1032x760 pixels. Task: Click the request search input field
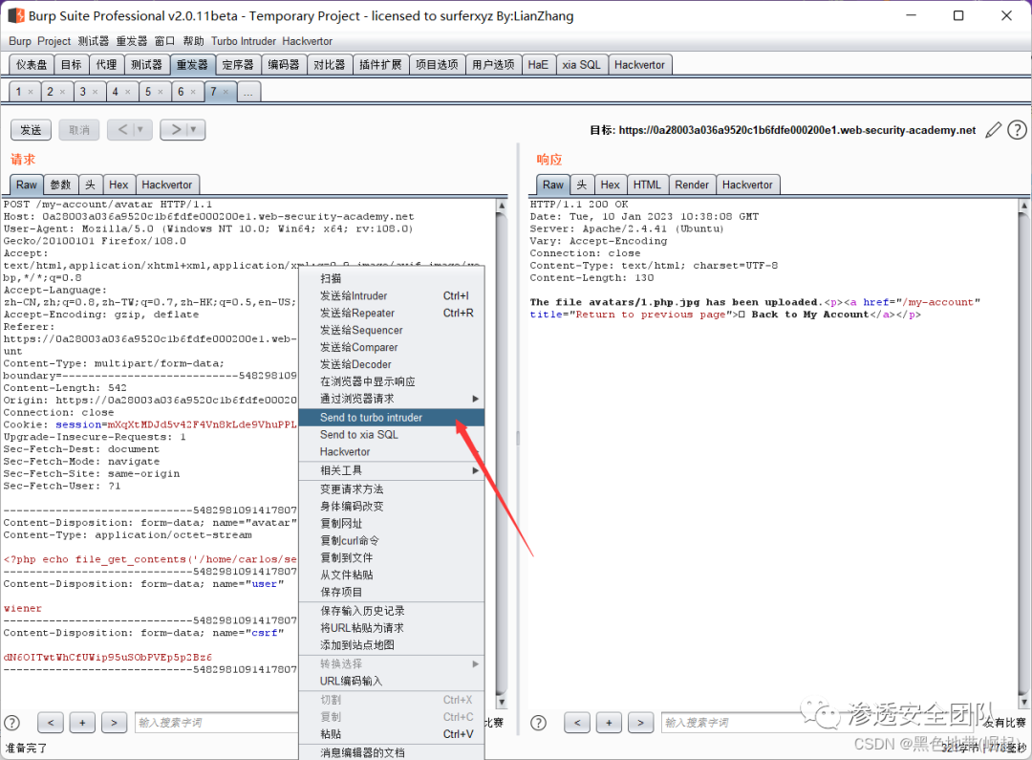coord(217,723)
